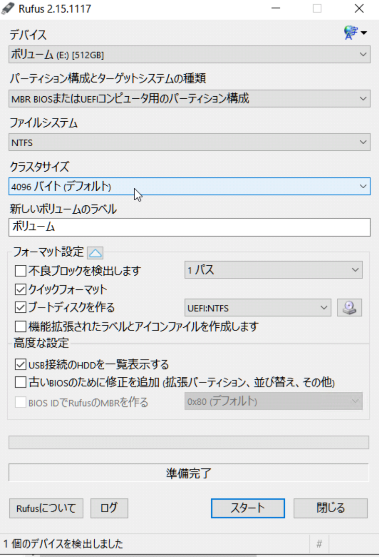Screen dimensions: 379x557
Task: Click the # hash icon in status bar
Action: [x=319, y=544]
